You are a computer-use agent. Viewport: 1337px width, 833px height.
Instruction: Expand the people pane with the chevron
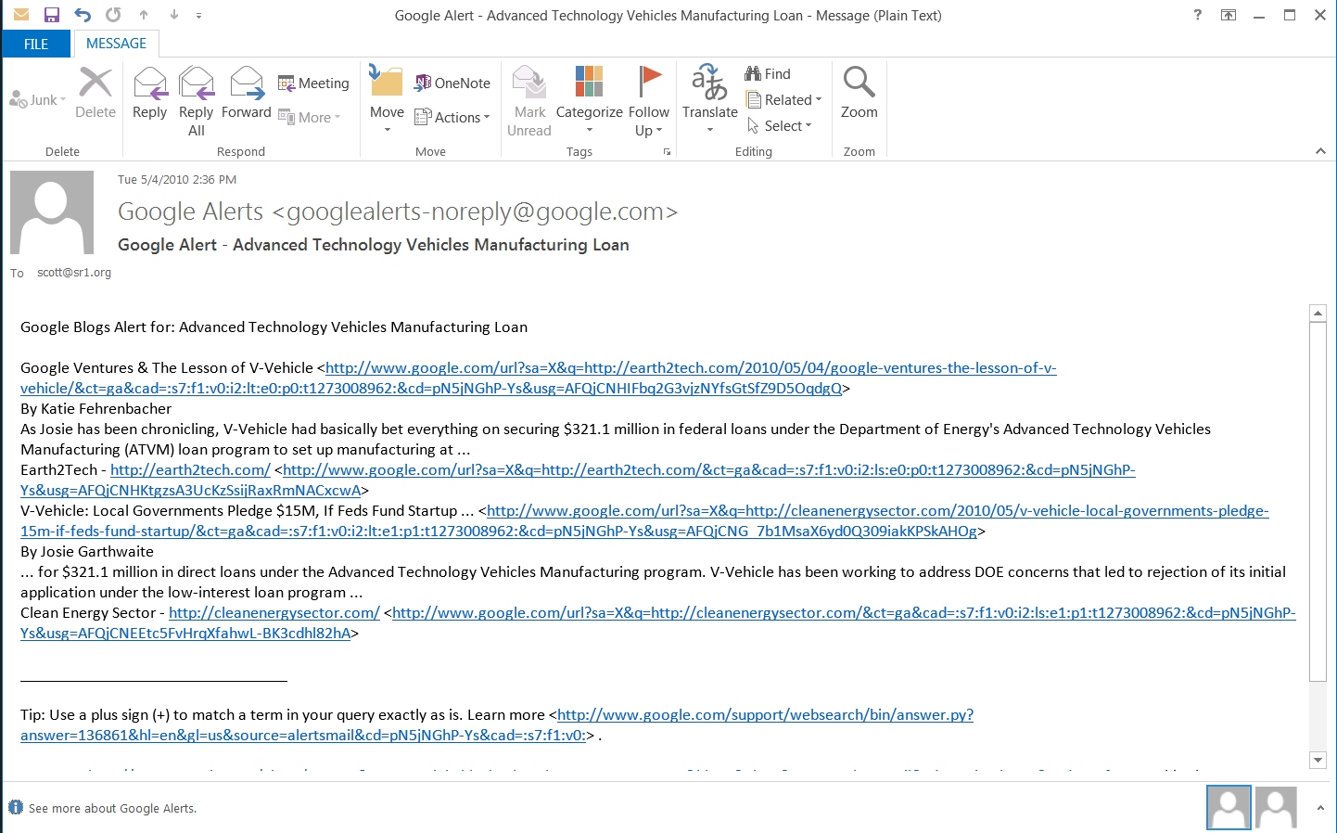coord(1320,808)
